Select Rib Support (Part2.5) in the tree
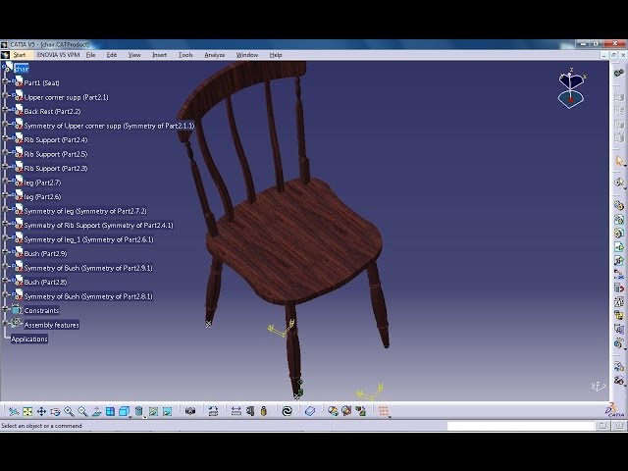The image size is (628, 471). click(56, 154)
